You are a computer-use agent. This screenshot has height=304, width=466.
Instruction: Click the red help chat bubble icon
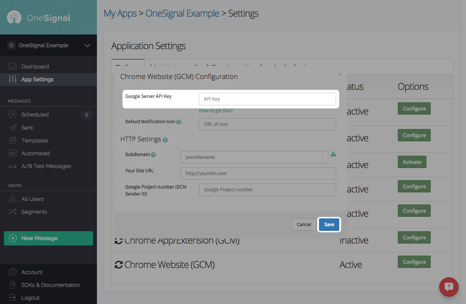click(x=449, y=287)
